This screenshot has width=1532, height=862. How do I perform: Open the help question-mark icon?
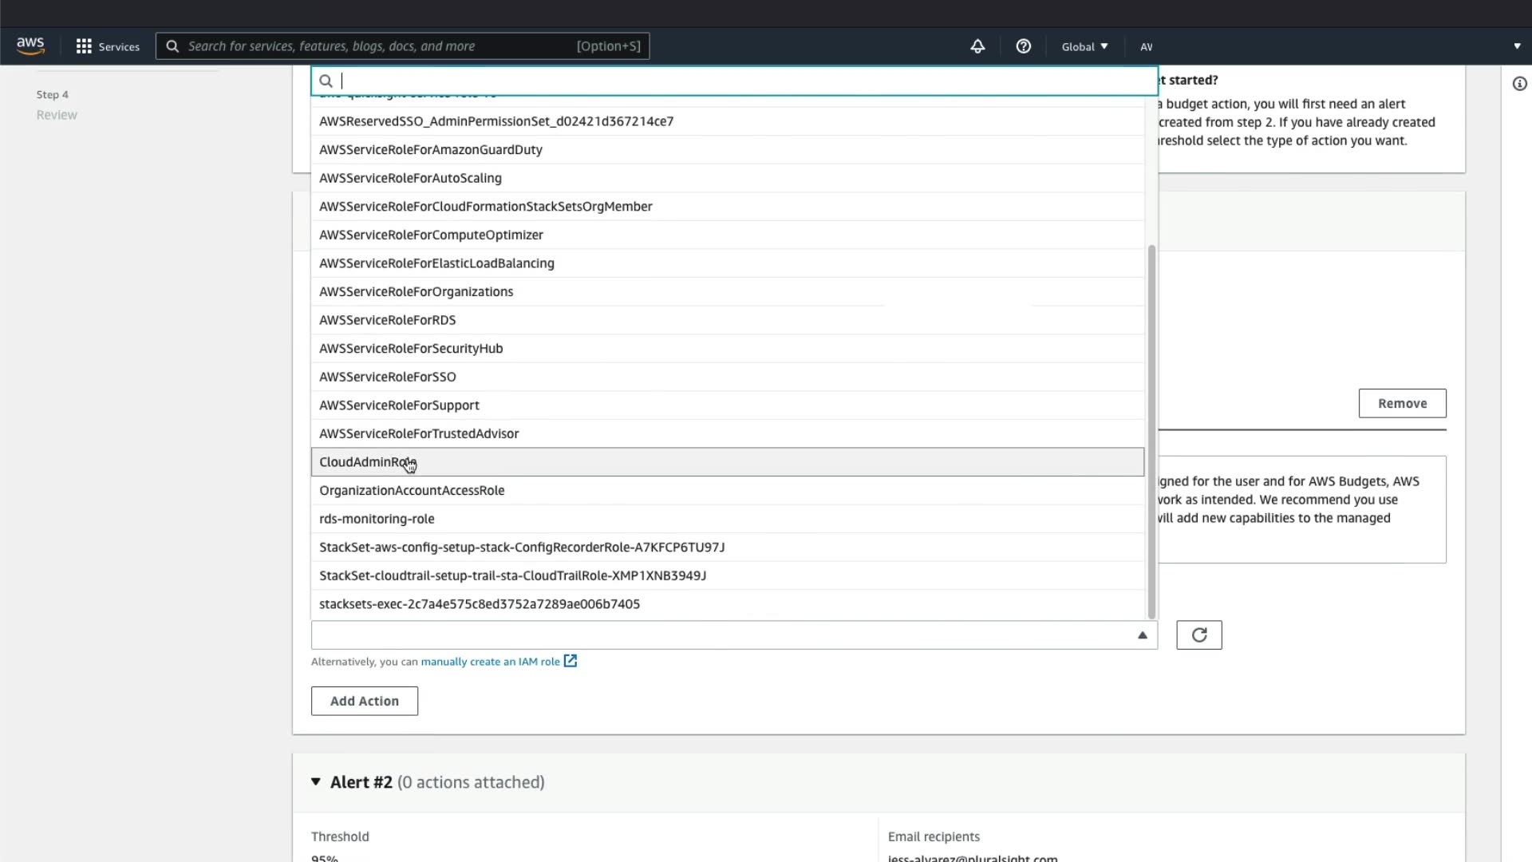1023,46
